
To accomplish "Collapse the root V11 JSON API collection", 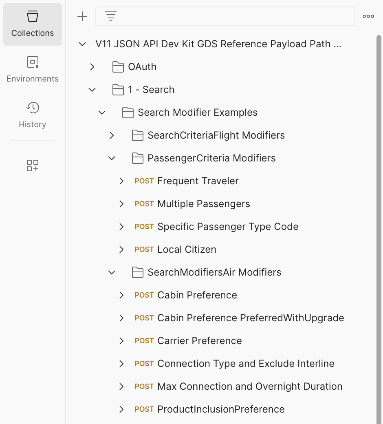I will point(82,44).
